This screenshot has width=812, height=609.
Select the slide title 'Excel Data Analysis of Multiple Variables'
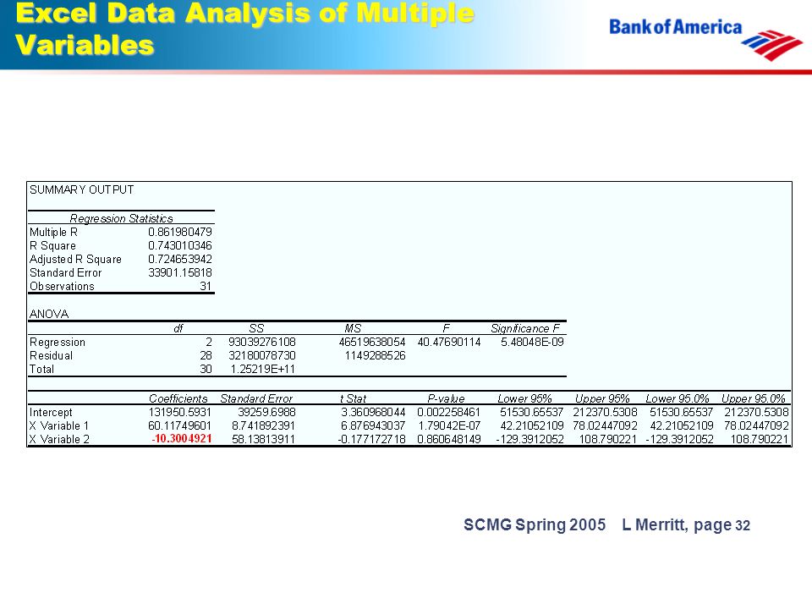point(244,29)
